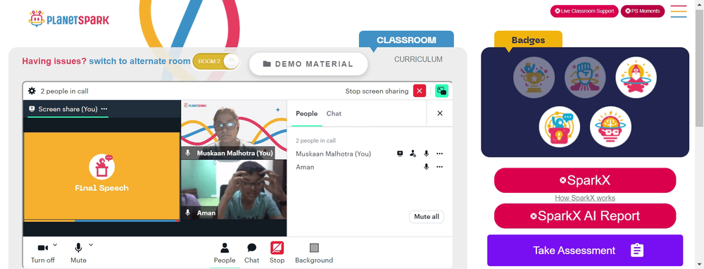Open the How SparkX works link
Screen dimensions: 704x269
[584, 198]
